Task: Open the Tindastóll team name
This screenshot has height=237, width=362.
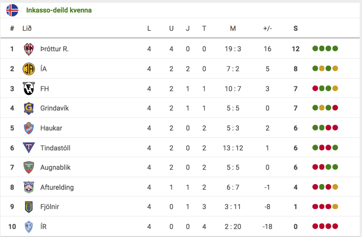Action: tap(56, 148)
